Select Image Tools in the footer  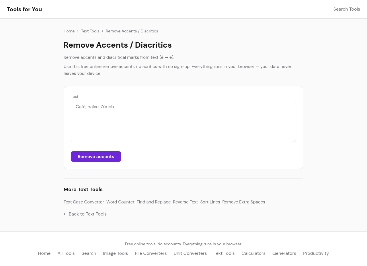(x=115, y=253)
